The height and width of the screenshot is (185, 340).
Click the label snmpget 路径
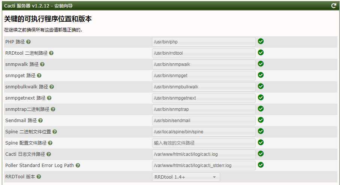[x=20, y=76]
